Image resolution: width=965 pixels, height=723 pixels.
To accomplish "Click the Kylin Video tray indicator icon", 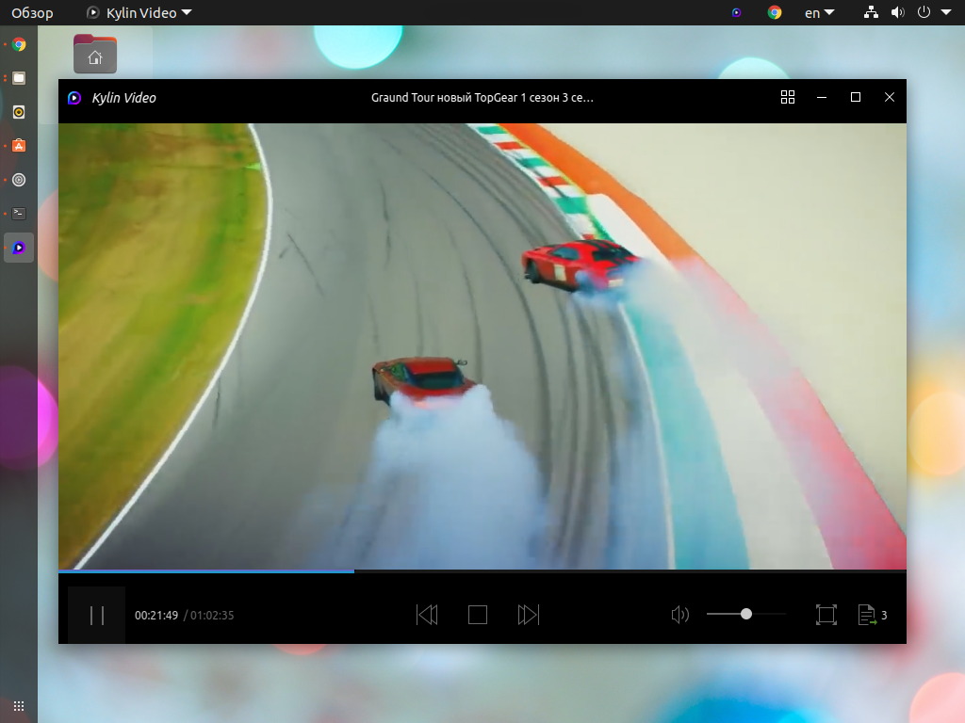I will 737,12.
